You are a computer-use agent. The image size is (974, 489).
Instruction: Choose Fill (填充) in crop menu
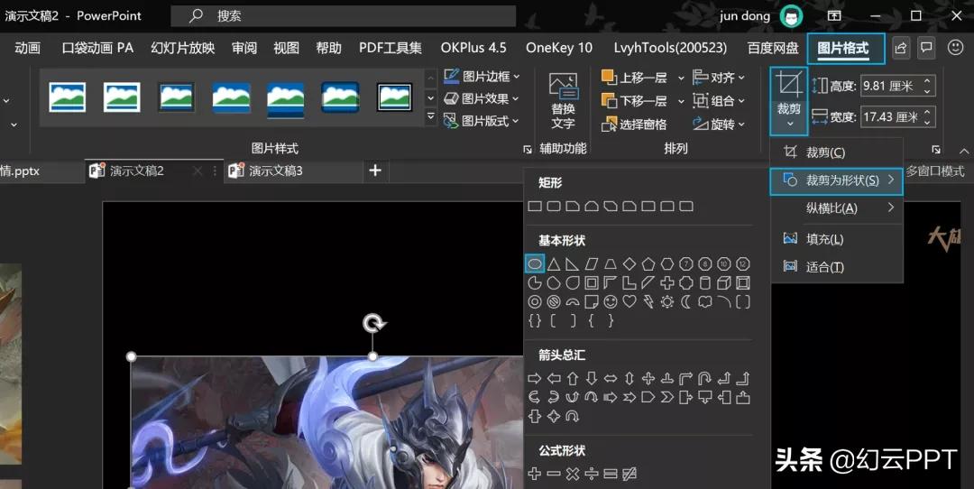(x=836, y=239)
